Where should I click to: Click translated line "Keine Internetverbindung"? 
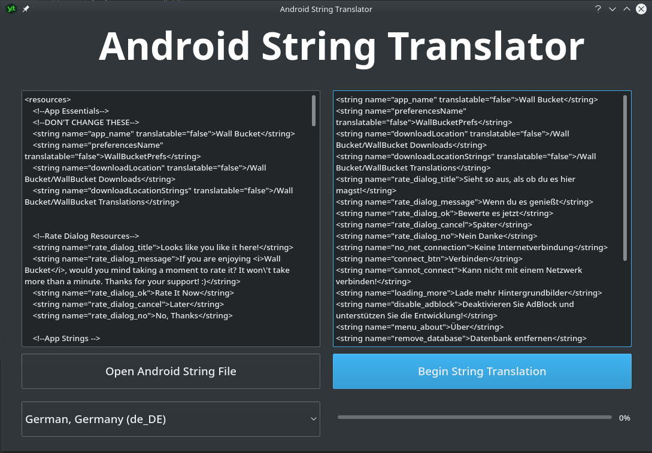click(x=472, y=247)
